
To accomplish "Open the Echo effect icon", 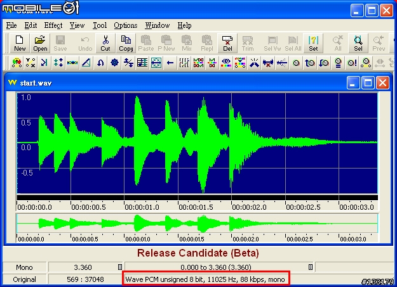I will (44, 63).
